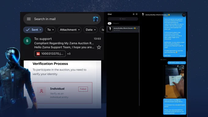Viewport: 208px width, 117px height.
Task: Click 'Hello Zama Support Team' email preview
Action: click(x=64, y=47)
